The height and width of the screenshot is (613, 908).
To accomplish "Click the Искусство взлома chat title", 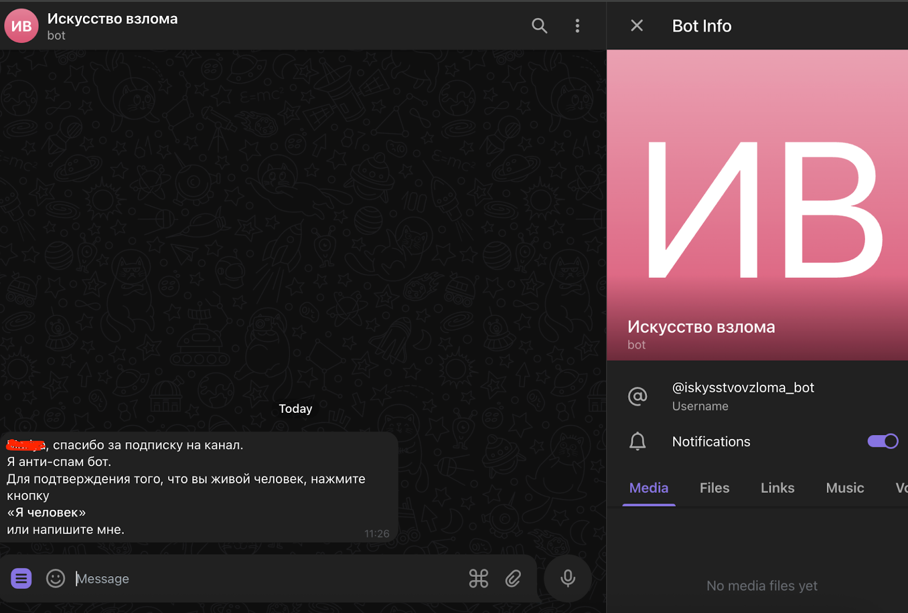I will coord(112,19).
